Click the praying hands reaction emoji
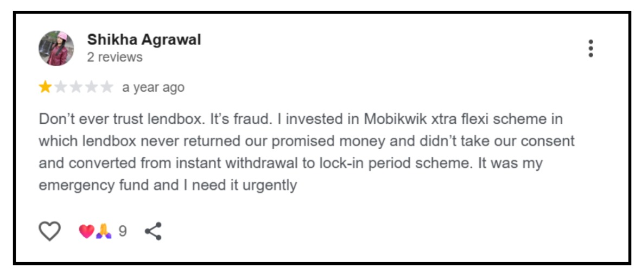The image size is (641, 273). [103, 232]
